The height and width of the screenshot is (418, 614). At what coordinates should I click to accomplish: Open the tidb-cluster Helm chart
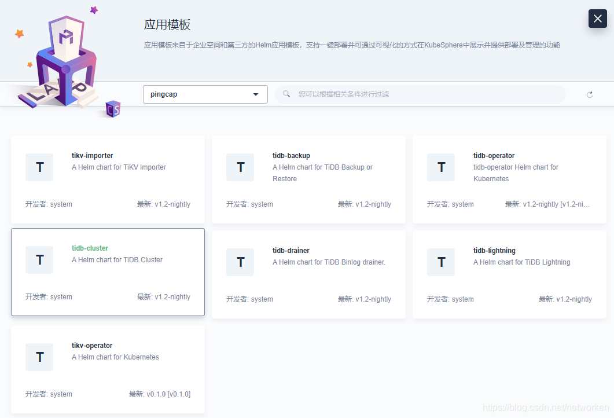click(x=108, y=272)
